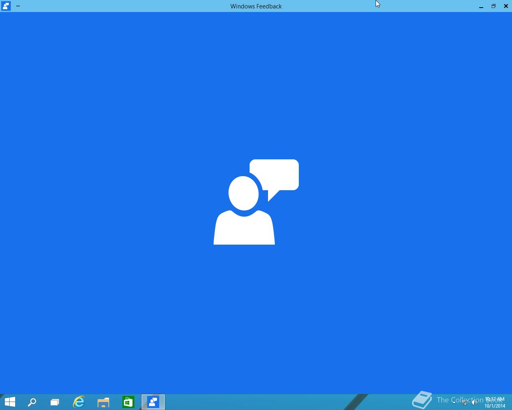Open Search from the taskbar magnifier
Image resolution: width=512 pixels, height=410 pixels.
click(32, 402)
